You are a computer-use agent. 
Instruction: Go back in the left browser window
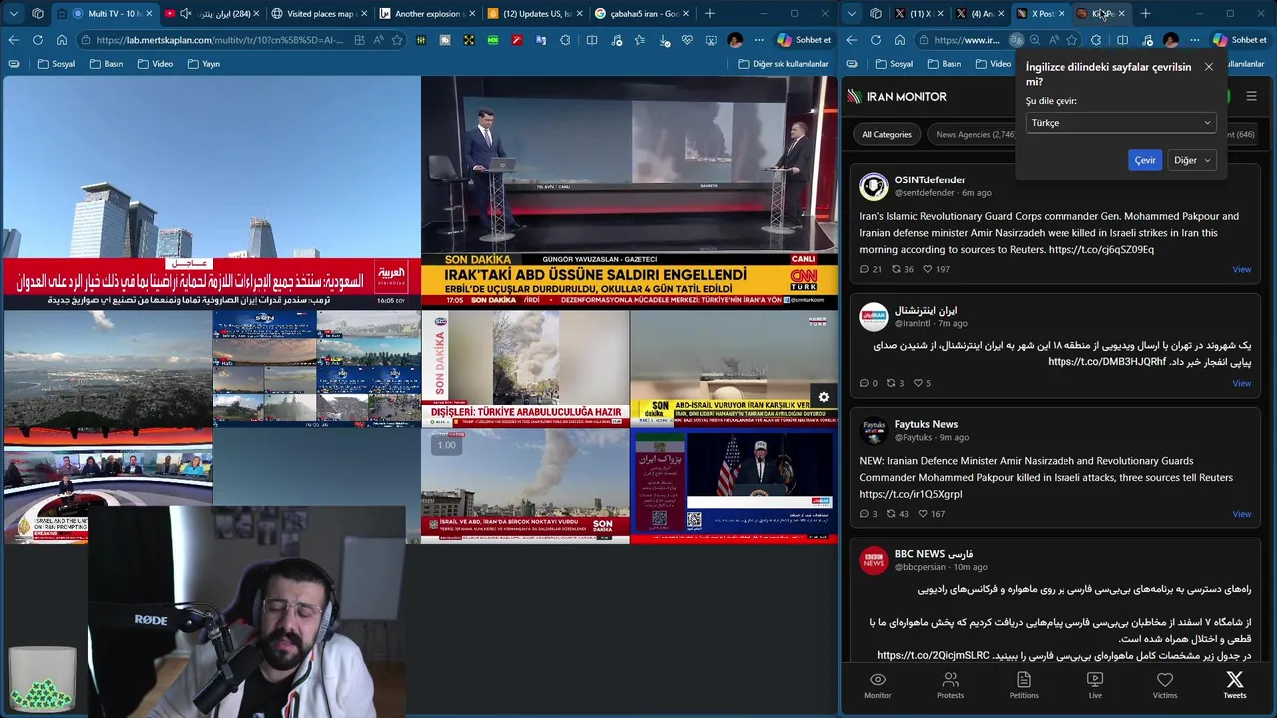pyautogui.click(x=13, y=40)
